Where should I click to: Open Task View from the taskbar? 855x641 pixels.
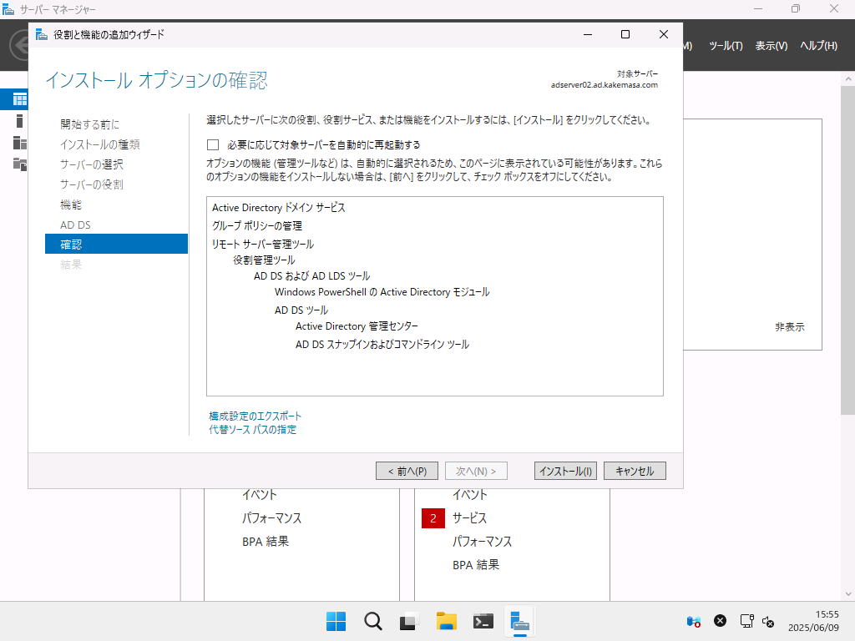click(409, 621)
